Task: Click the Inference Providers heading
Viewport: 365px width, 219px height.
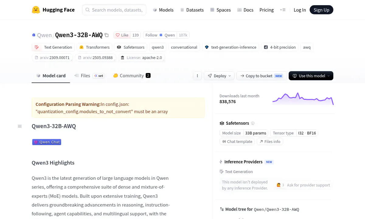Action: click(x=243, y=162)
